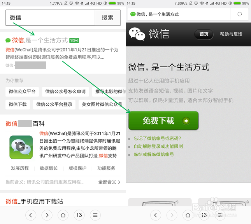Click the 搜索 button
The image size is (251, 224).
click(107, 17)
